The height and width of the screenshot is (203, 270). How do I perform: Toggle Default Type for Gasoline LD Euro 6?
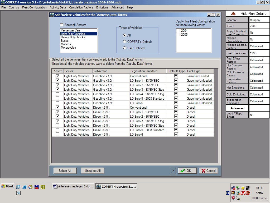[176, 103]
